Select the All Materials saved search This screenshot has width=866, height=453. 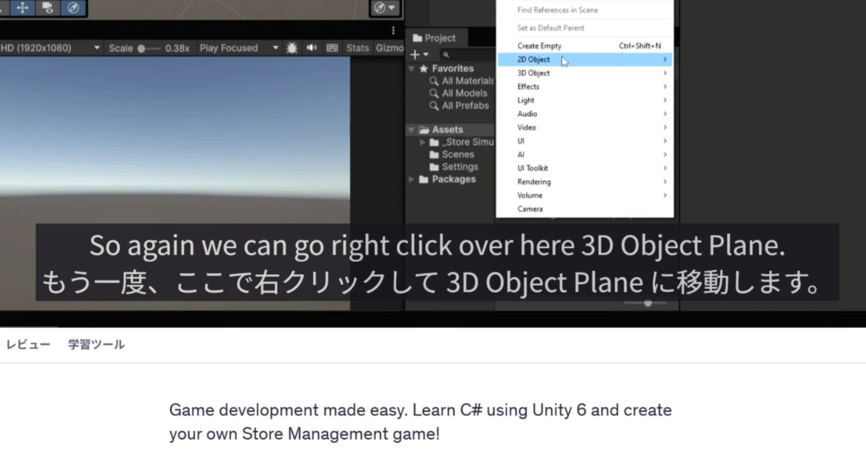[462, 81]
